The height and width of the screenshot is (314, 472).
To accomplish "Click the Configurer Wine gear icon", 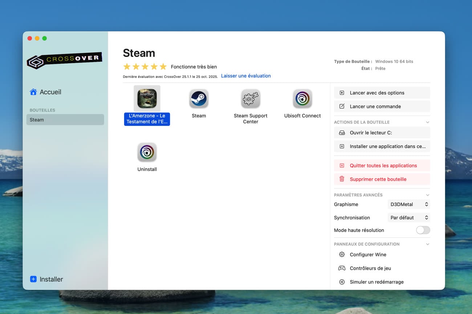I will [x=342, y=255].
